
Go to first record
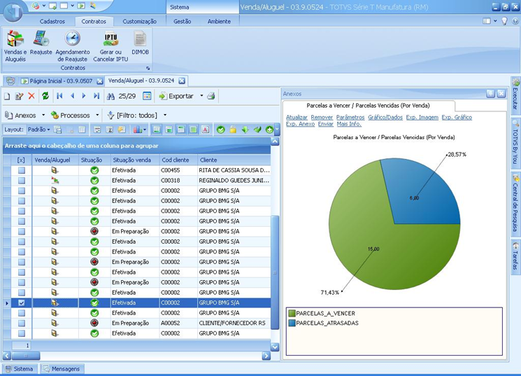point(59,96)
